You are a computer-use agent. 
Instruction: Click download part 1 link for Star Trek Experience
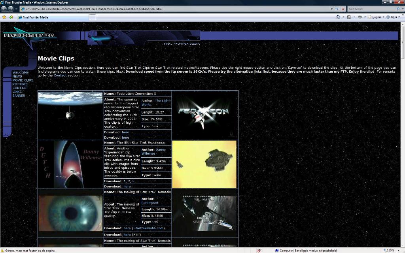pos(125,181)
